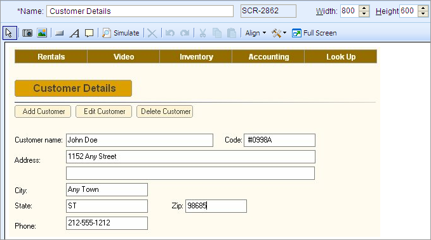The width and height of the screenshot is (431, 240).
Task: Click the insert image picture icon
Action: 42,33
